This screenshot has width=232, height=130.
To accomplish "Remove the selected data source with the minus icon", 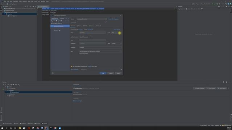I will coord(54,21).
